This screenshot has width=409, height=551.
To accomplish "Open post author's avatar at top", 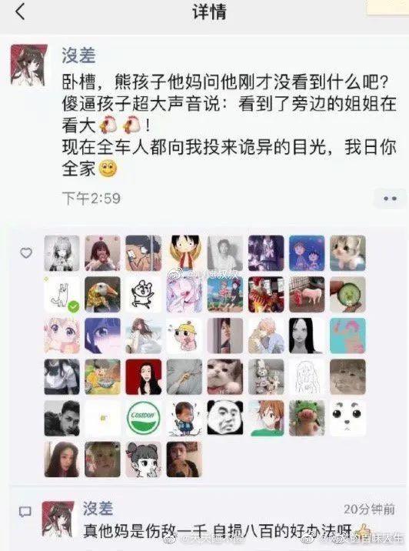I will (29, 65).
